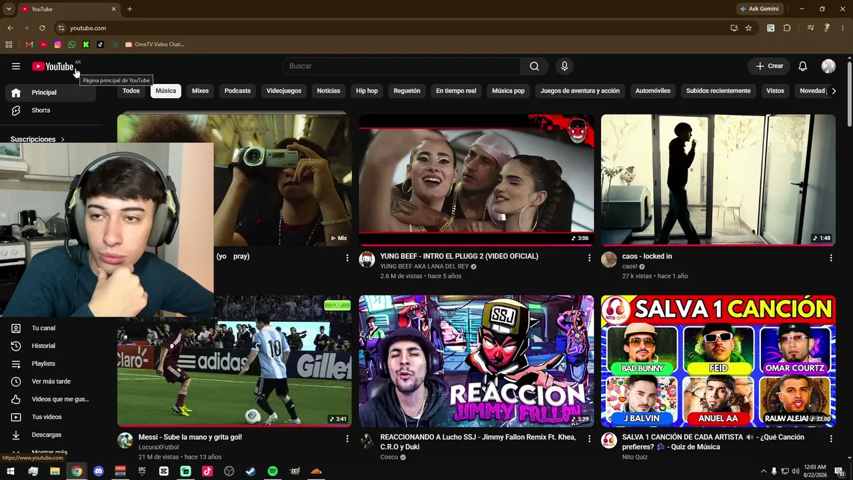
Task: Select the Videojuegos filter chip
Action: click(x=284, y=91)
